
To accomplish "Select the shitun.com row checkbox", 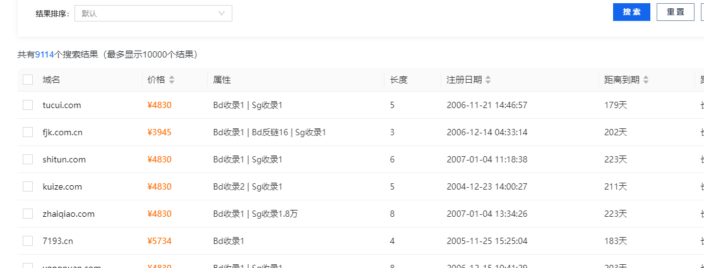I will (28, 159).
